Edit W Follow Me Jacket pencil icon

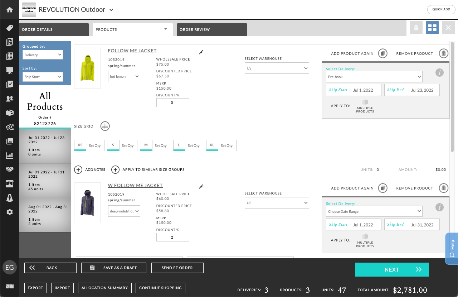coord(201,187)
